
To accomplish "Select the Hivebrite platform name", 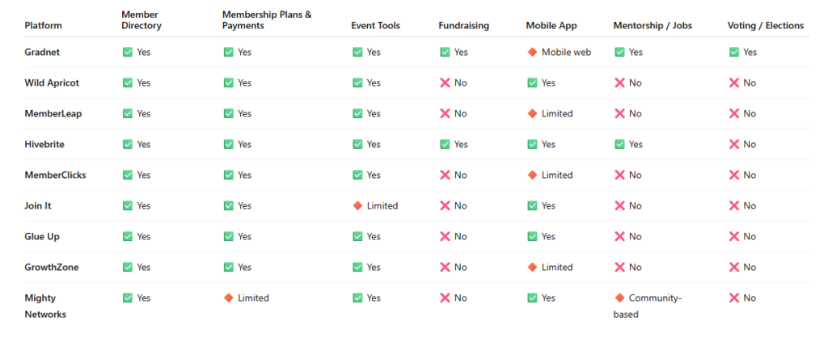I will (x=44, y=144).
